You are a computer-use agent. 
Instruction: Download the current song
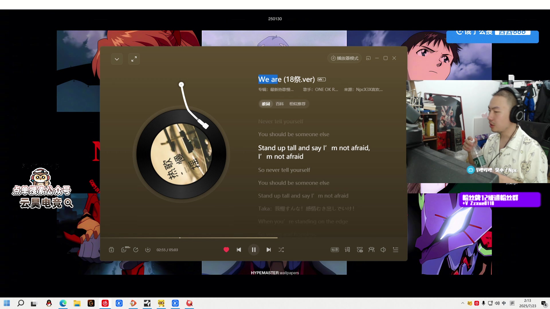click(148, 250)
